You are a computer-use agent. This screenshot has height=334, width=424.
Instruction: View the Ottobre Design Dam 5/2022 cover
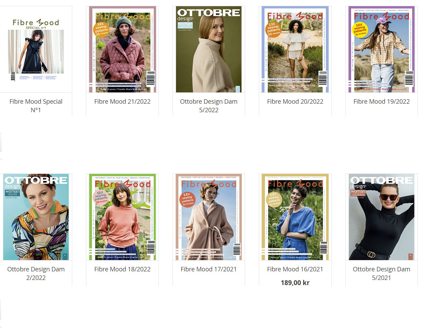tap(209, 49)
